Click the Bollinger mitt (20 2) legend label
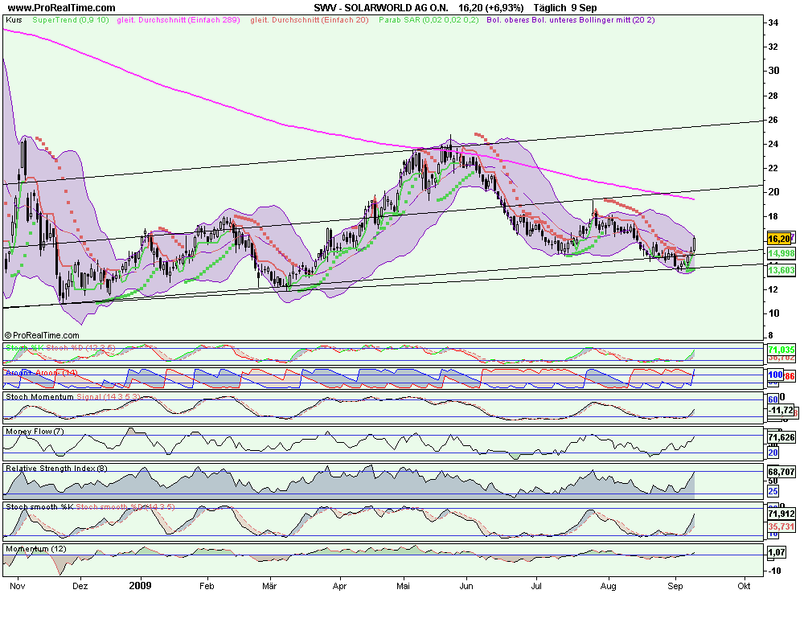Viewport: 804px width, 643px height. [x=617, y=20]
